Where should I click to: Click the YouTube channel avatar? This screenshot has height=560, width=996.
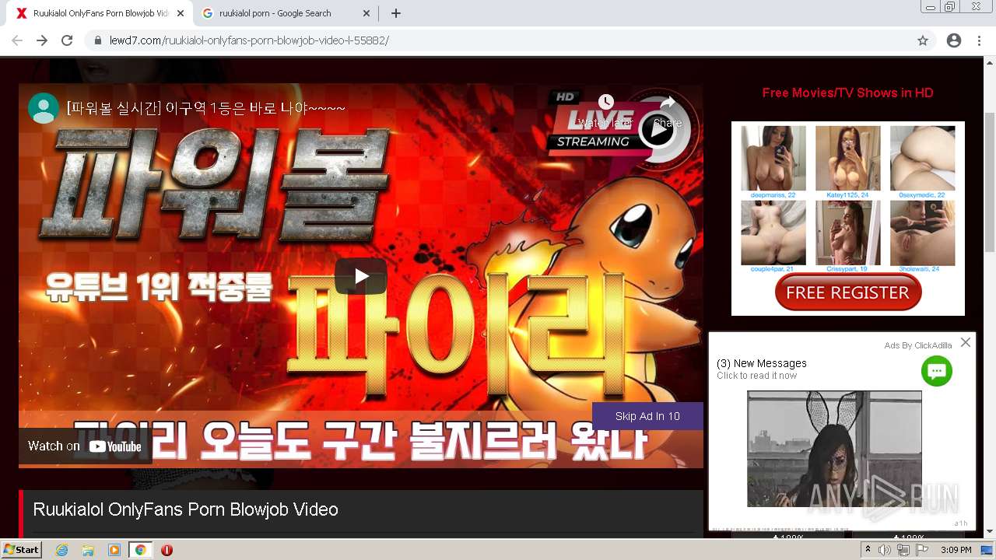44,108
